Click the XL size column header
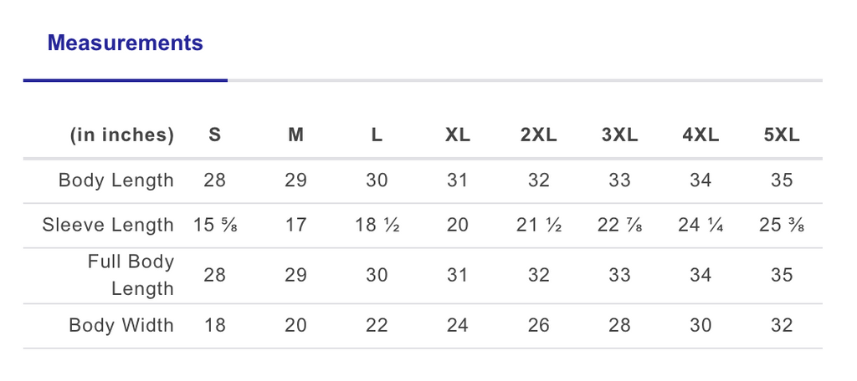This screenshot has width=857, height=381. click(x=458, y=135)
